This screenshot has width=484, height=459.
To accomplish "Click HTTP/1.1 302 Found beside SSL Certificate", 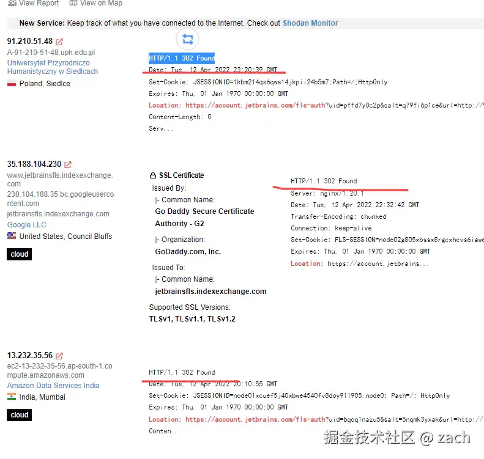I will [x=324, y=181].
